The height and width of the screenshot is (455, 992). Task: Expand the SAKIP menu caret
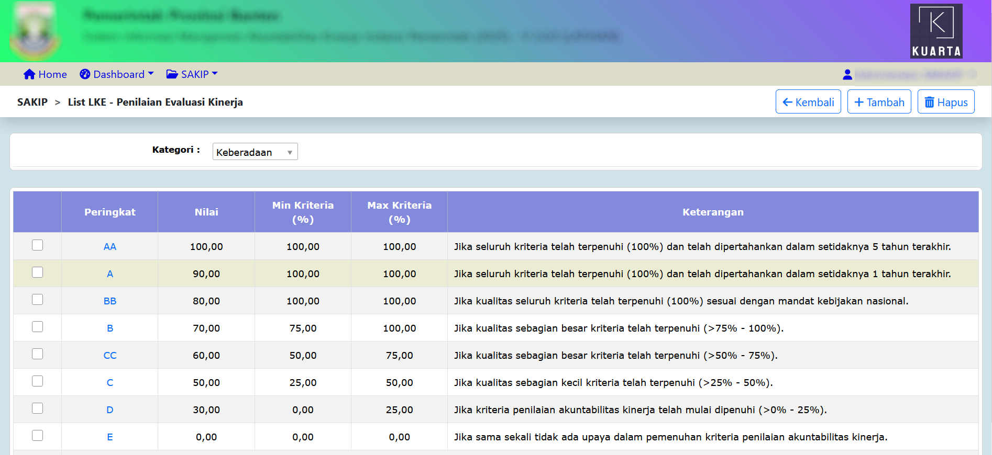tap(215, 74)
